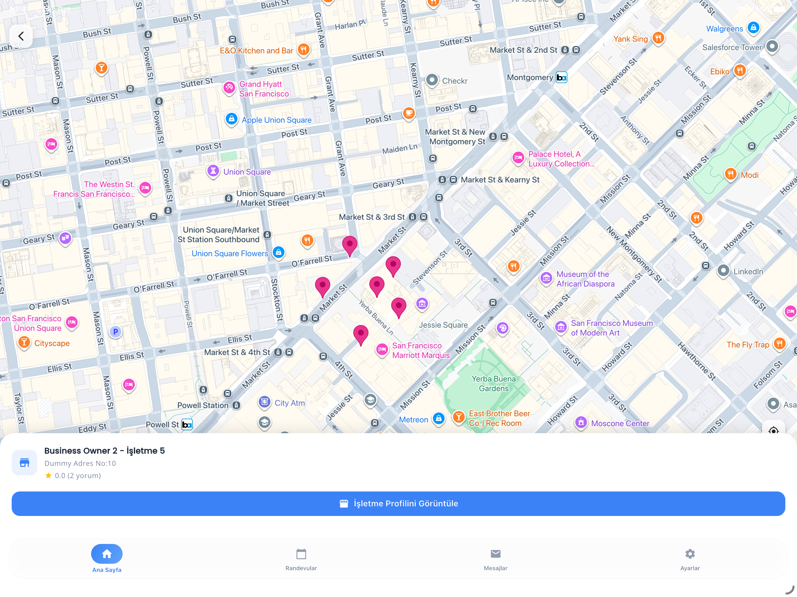The width and height of the screenshot is (797, 597).
Task: Tap the Metreon shopping icon
Action: point(438,418)
